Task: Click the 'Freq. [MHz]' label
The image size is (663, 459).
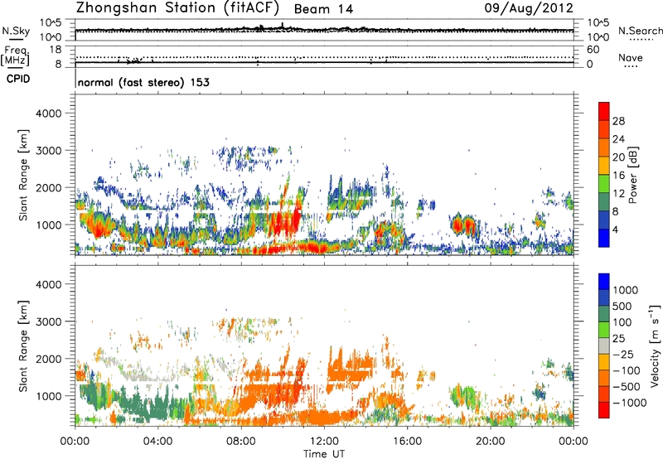Action: (x=16, y=56)
